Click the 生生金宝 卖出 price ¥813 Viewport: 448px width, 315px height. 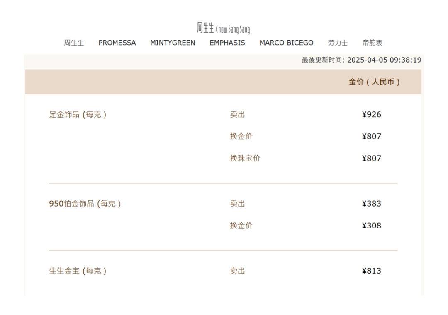point(371,271)
